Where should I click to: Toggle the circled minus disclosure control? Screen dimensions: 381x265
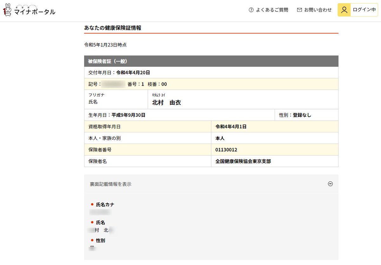coord(331,184)
